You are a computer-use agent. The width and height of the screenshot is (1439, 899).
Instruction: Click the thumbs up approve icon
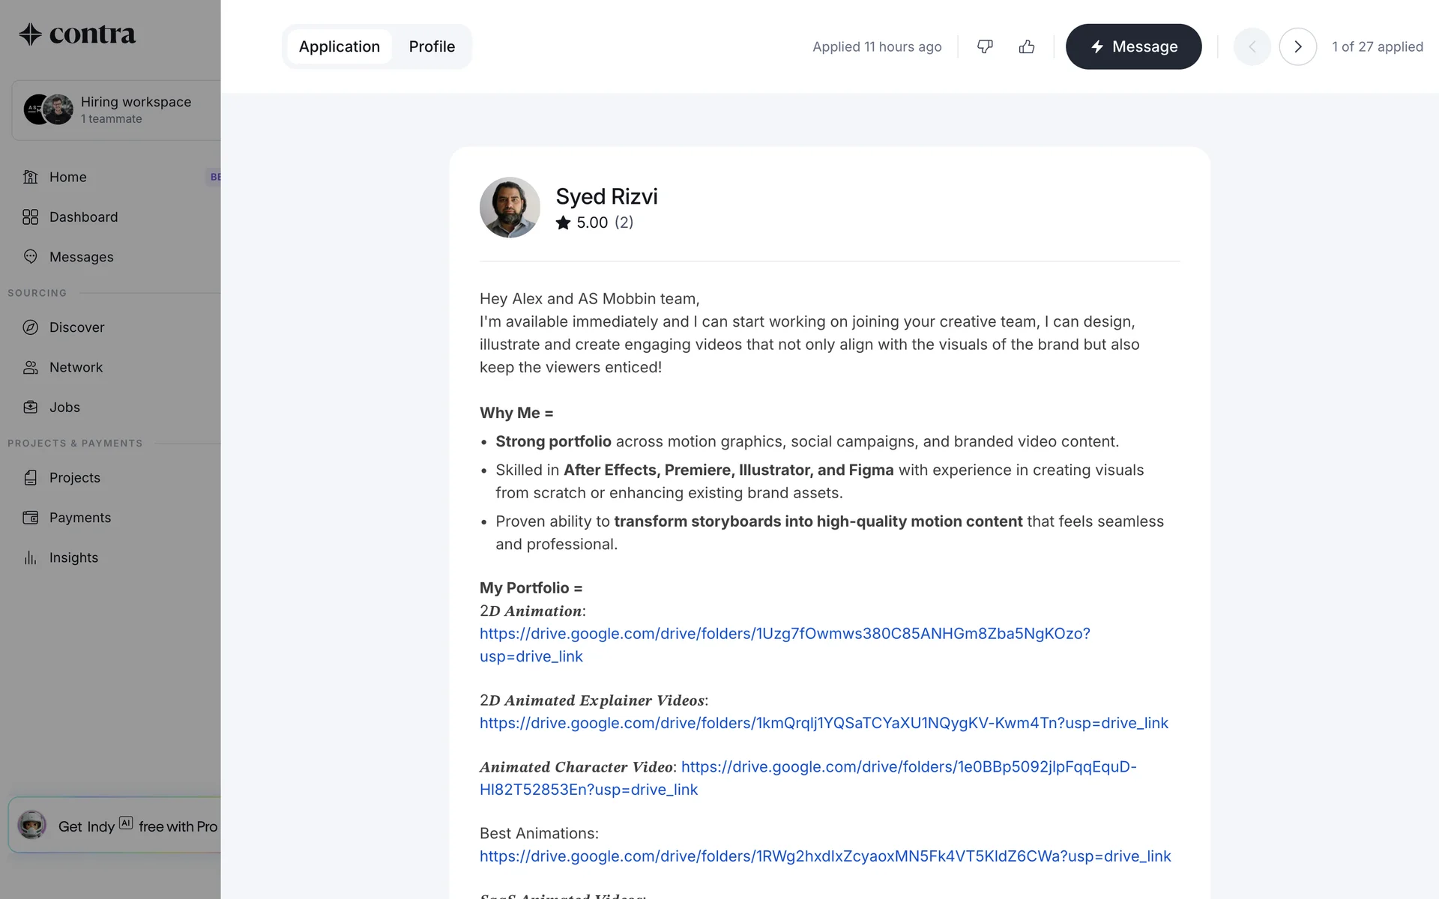tap(1027, 46)
